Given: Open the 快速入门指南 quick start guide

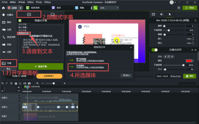Looking at the screenshot, I should (19, 76).
